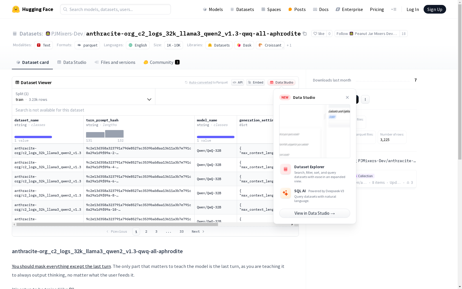Click the ellipsis in pagination
462x289 pixels.
click(169, 231)
